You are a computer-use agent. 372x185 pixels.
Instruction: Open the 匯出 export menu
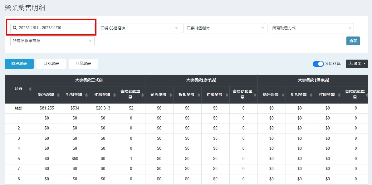[357, 64]
